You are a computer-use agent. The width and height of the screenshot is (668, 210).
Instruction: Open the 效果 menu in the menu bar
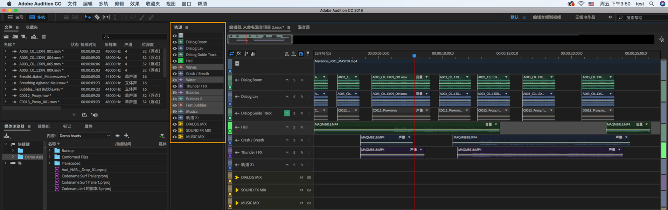[x=135, y=4]
